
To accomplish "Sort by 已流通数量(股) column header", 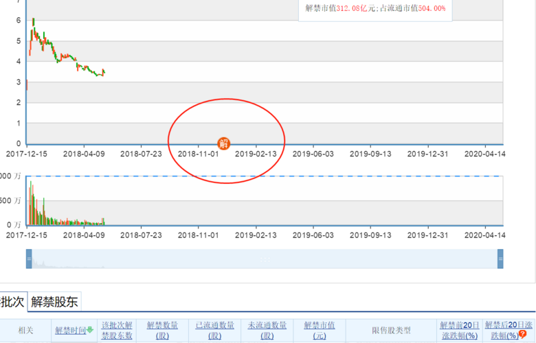I will click(x=214, y=331).
